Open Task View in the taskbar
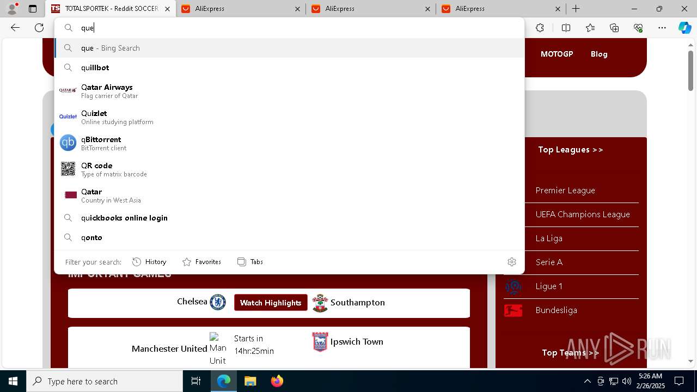Screen dimensions: 697x392 point(196,381)
